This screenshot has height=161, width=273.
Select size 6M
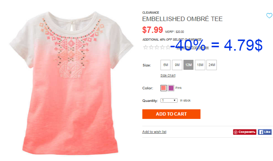[166, 65]
